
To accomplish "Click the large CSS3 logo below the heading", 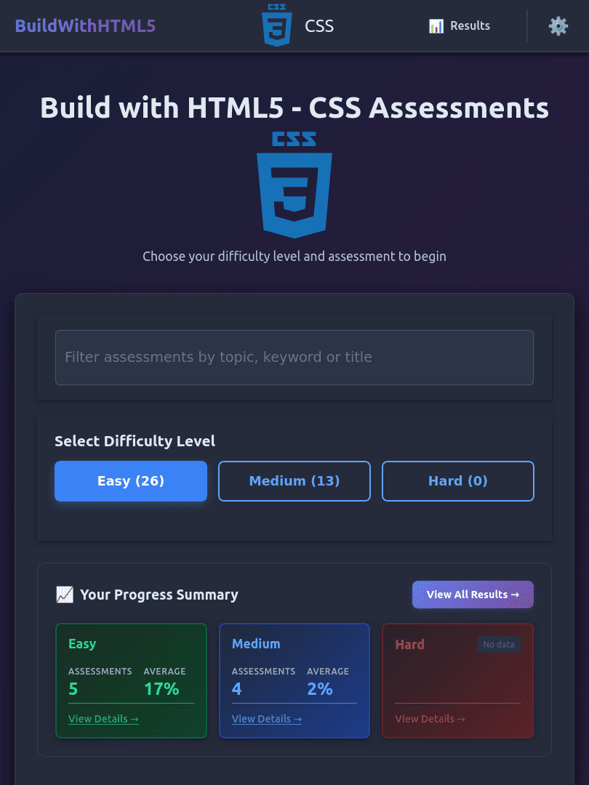I will (294, 185).
